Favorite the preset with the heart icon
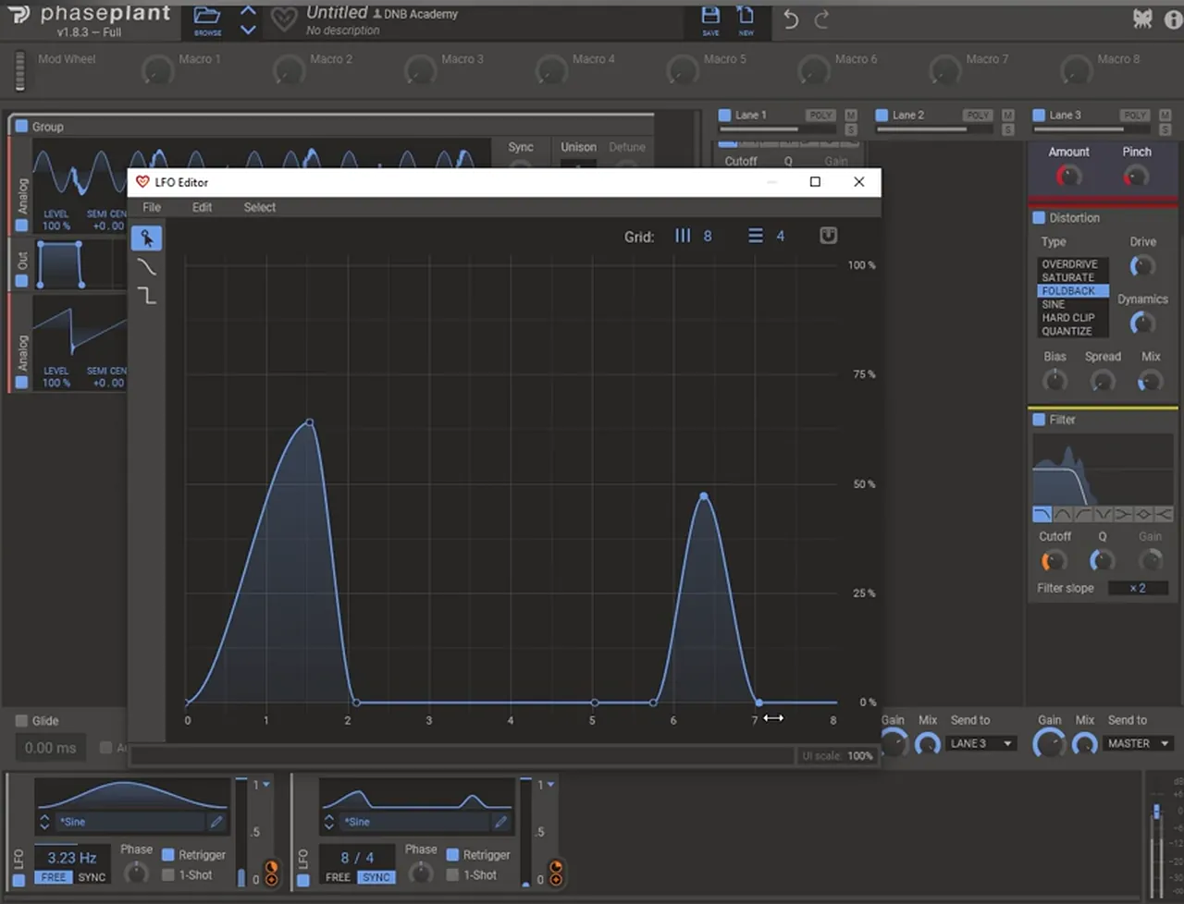The height and width of the screenshot is (904, 1184). click(284, 19)
